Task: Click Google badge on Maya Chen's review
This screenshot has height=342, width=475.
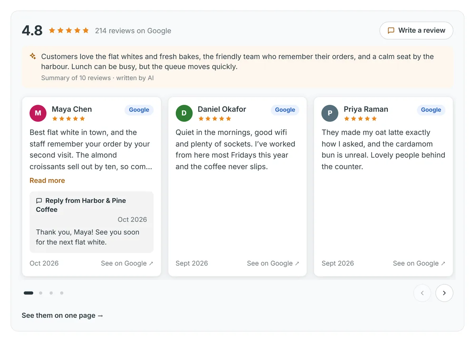Action: pos(139,110)
